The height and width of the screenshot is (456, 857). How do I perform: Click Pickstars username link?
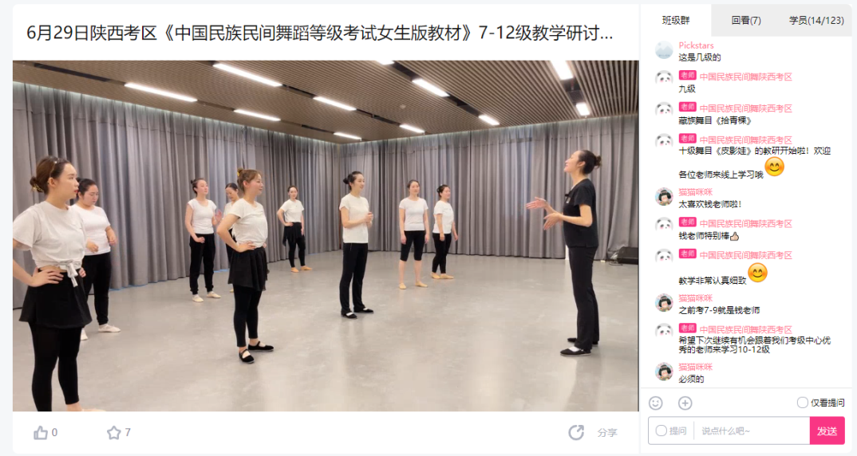696,45
